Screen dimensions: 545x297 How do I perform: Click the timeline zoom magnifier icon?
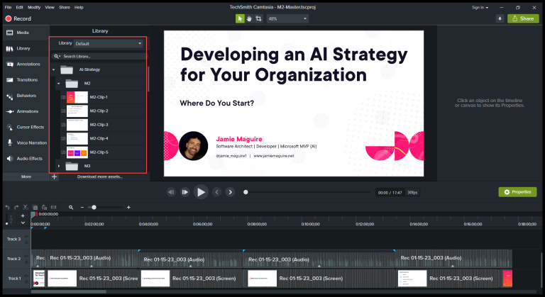pos(71,208)
